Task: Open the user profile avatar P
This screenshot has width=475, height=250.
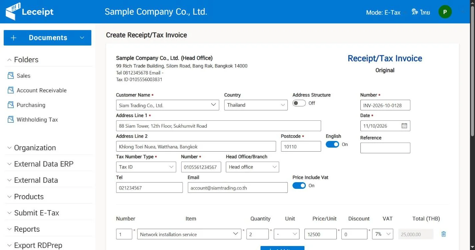Action: (x=445, y=12)
